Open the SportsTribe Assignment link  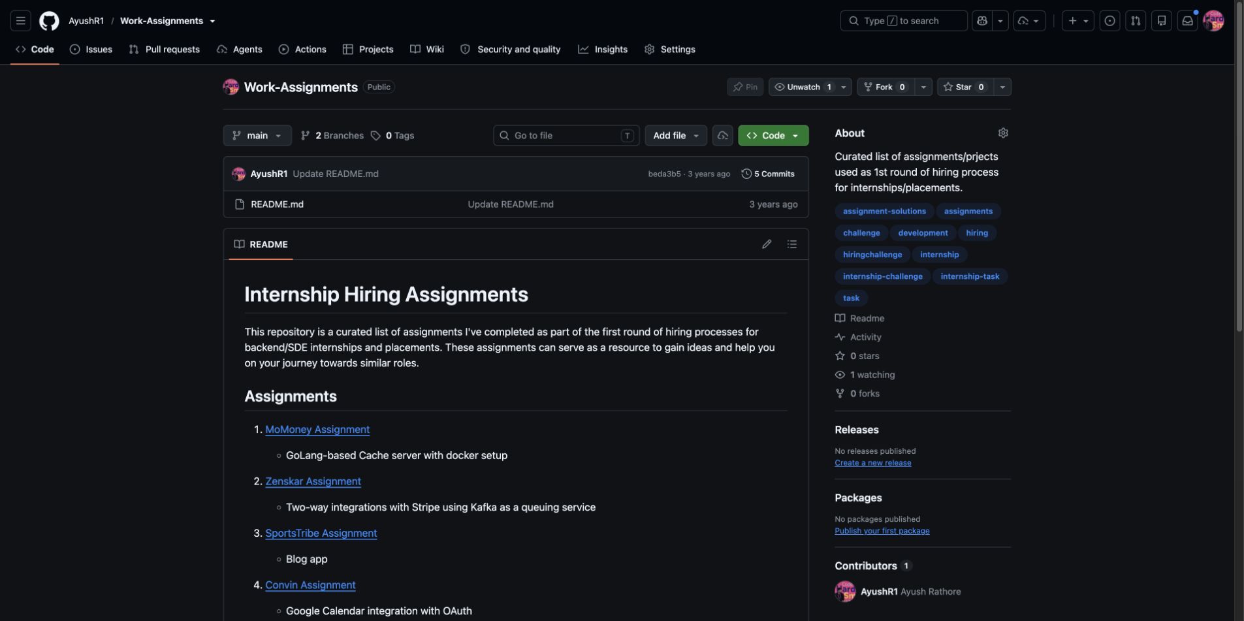tap(321, 533)
